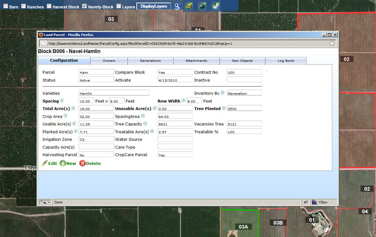Click the DisplayLayers button
Viewport: 376px width, 237px height.
pos(154,6)
